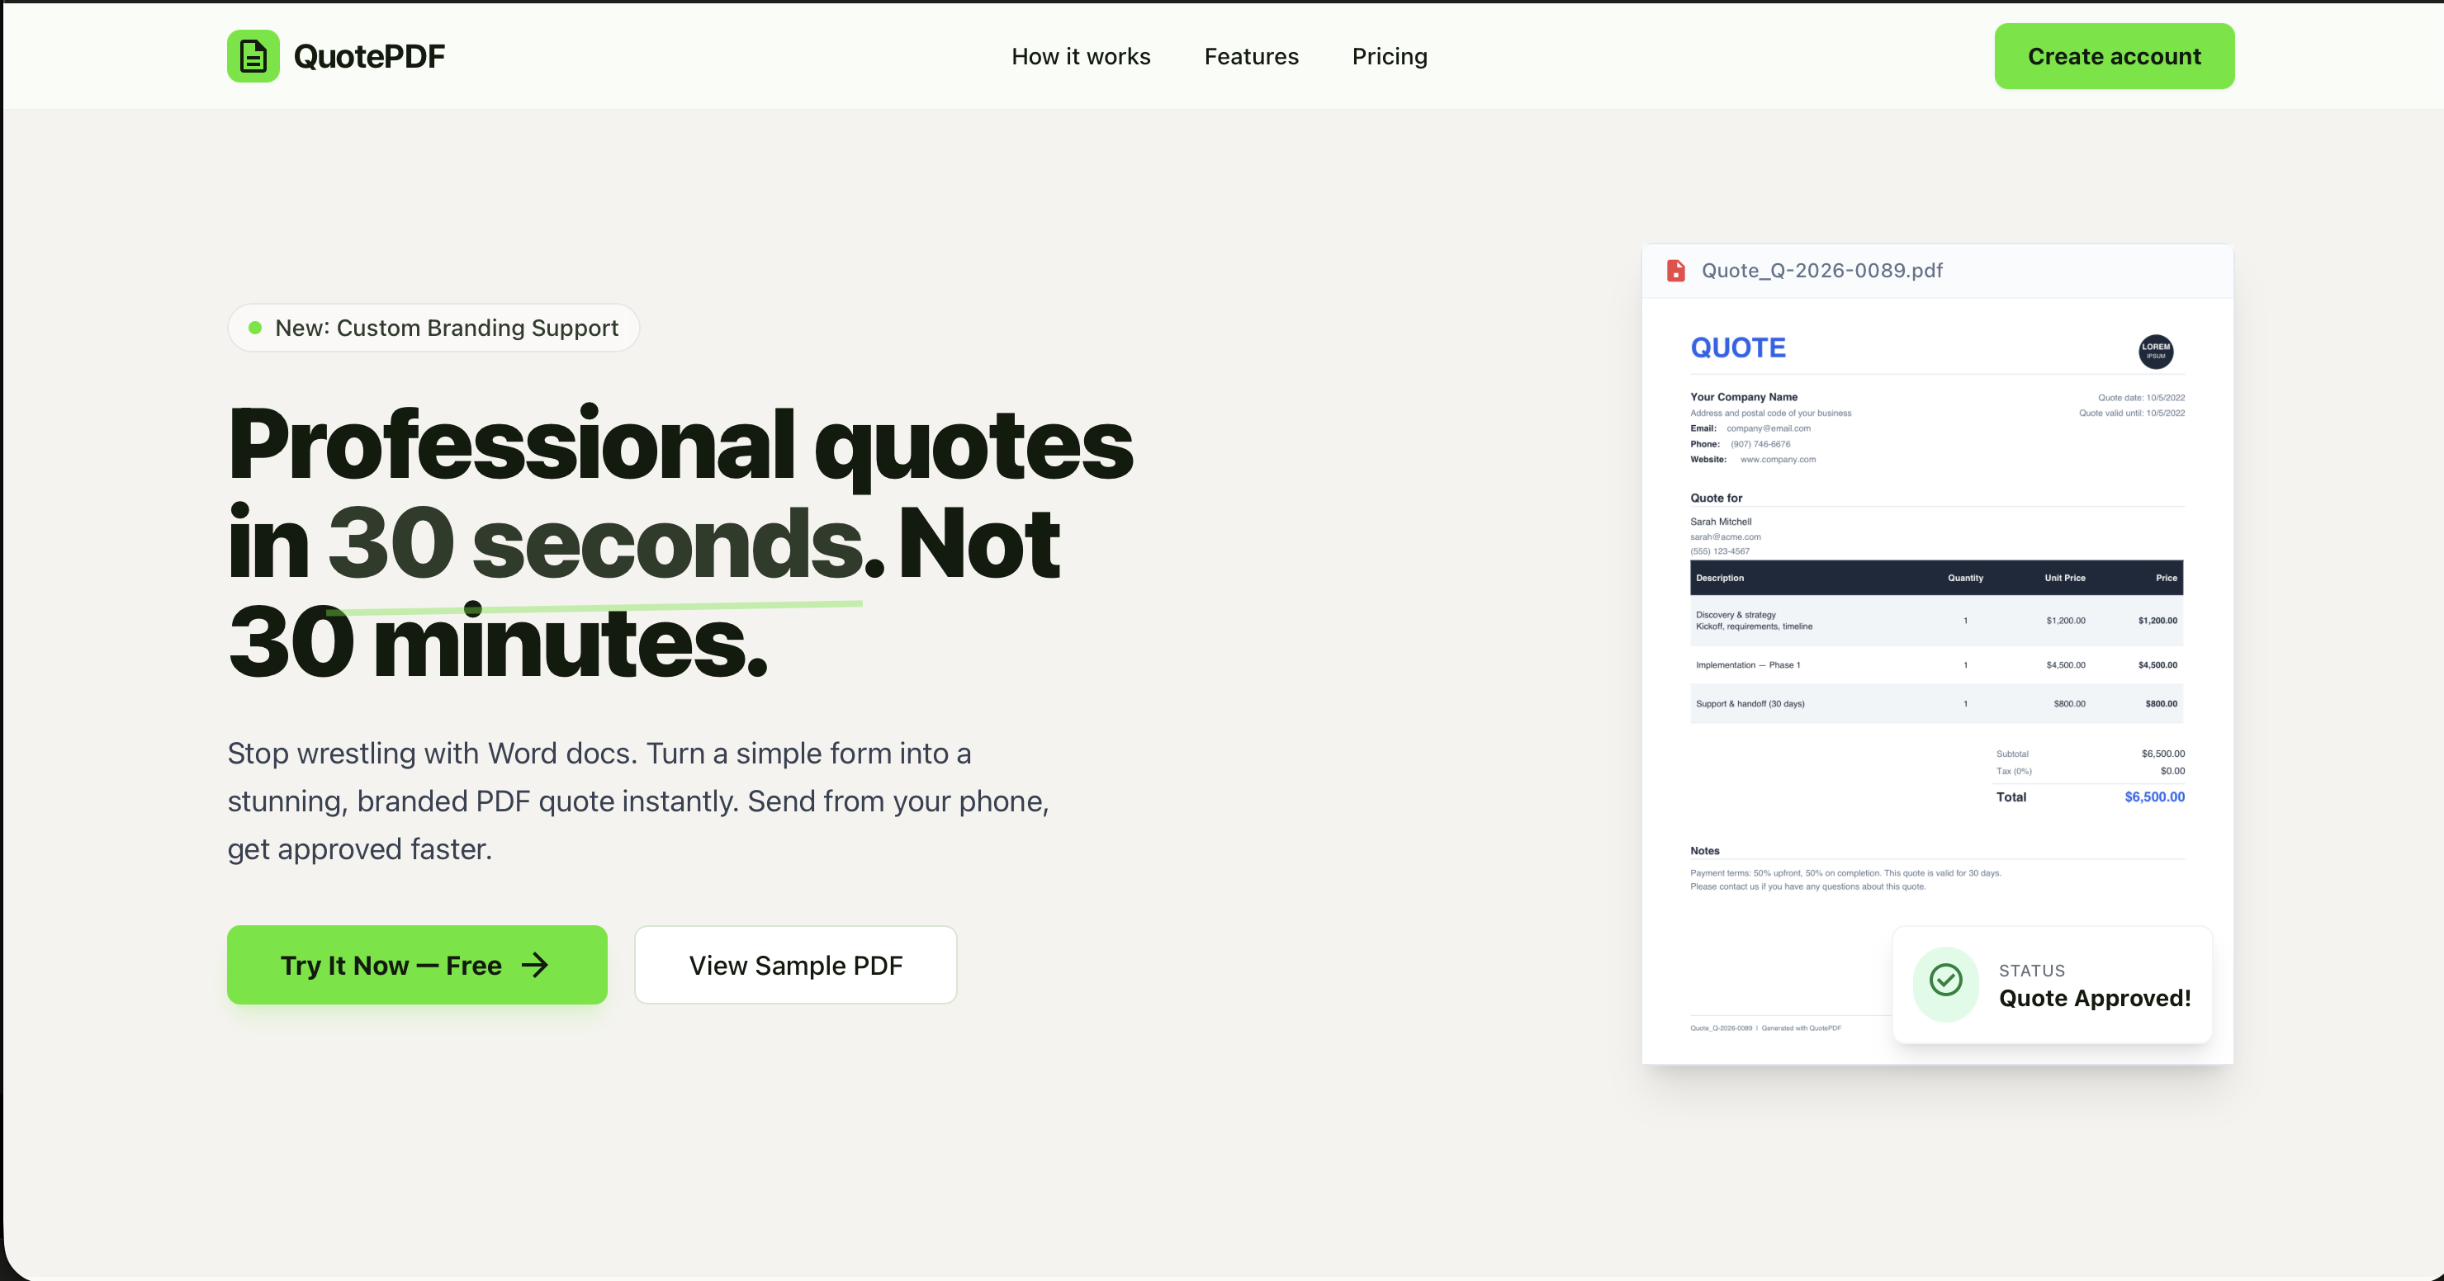Click the red PDF file icon beside Quote_Q-2026-0089.pdf

[x=1676, y=270]
